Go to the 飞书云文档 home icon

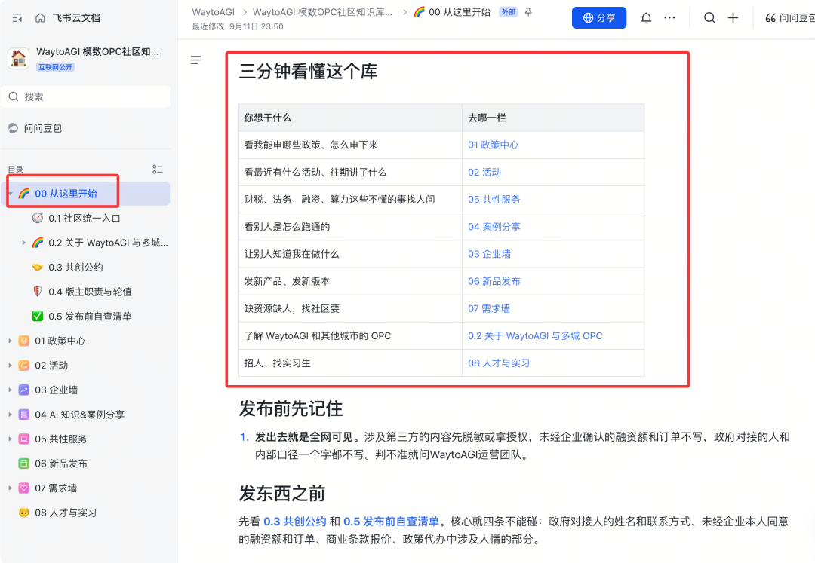pos(40,18)
